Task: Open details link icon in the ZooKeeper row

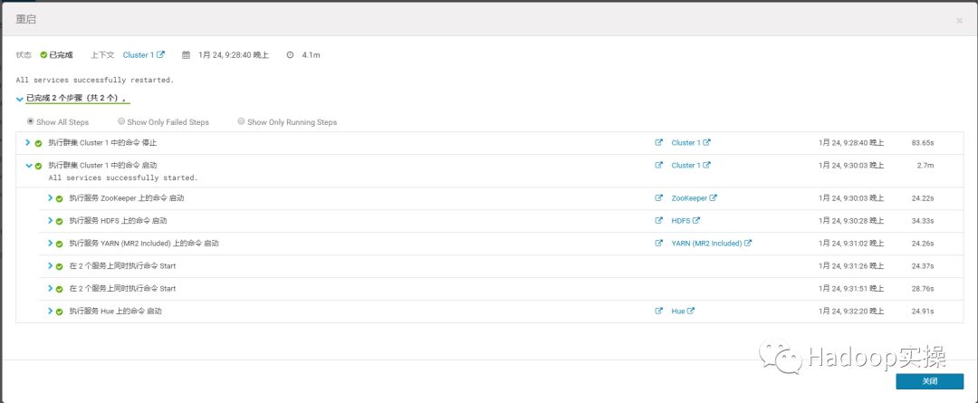Action: click(x=658, y=197)
